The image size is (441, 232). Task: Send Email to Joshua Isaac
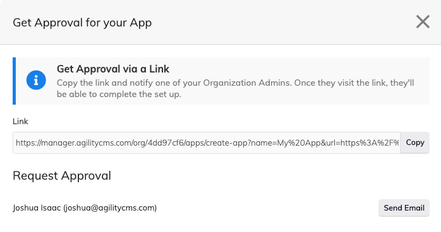pos(404,208)
